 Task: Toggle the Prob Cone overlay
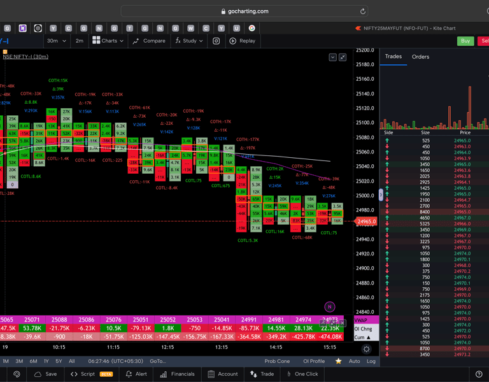[277, 361]
